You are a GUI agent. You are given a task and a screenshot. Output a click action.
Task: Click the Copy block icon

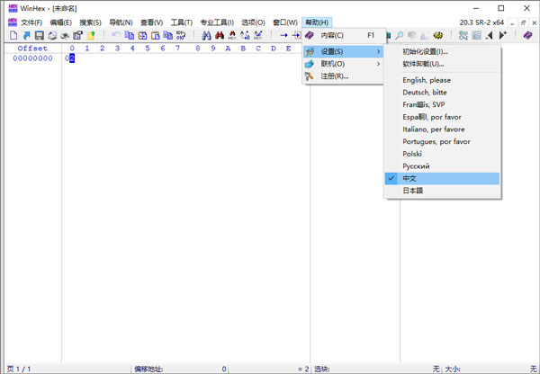[129, 35]
